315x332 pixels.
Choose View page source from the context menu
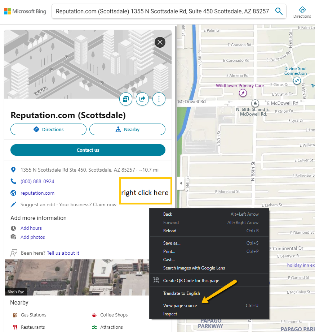[x=180, y=305]
